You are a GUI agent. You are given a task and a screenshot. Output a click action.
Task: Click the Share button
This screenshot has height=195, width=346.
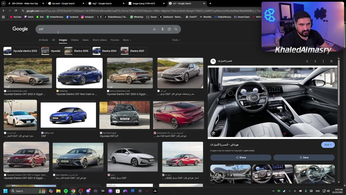tap(241, 158)
